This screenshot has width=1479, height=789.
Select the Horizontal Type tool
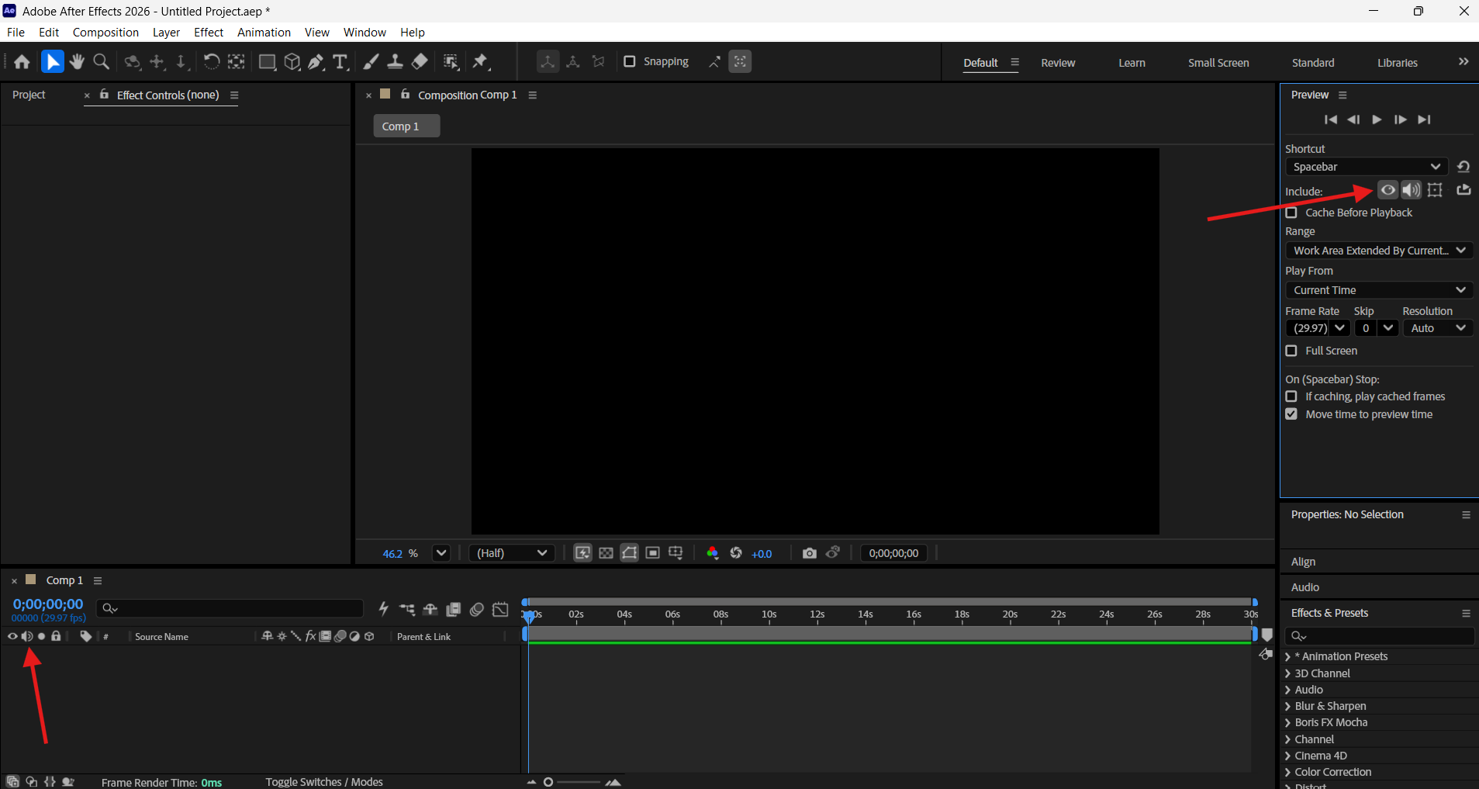340,62
